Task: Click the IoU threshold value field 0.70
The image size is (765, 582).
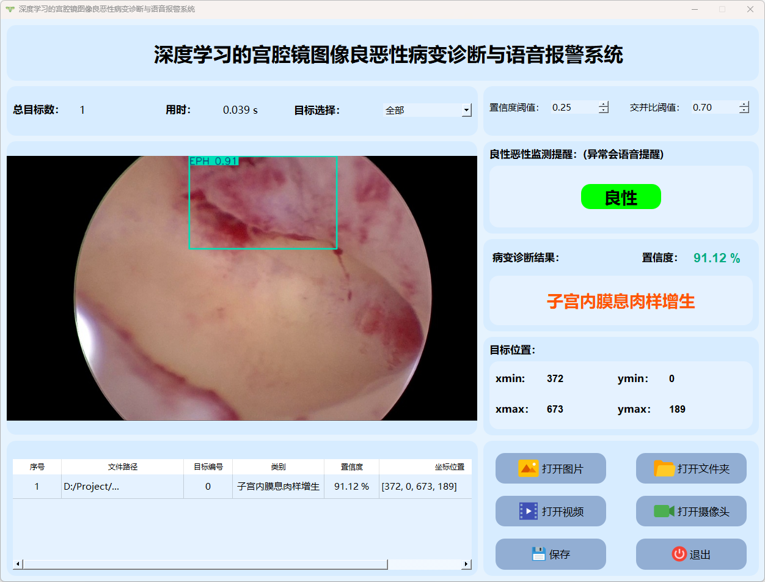Action: [714, 108]
